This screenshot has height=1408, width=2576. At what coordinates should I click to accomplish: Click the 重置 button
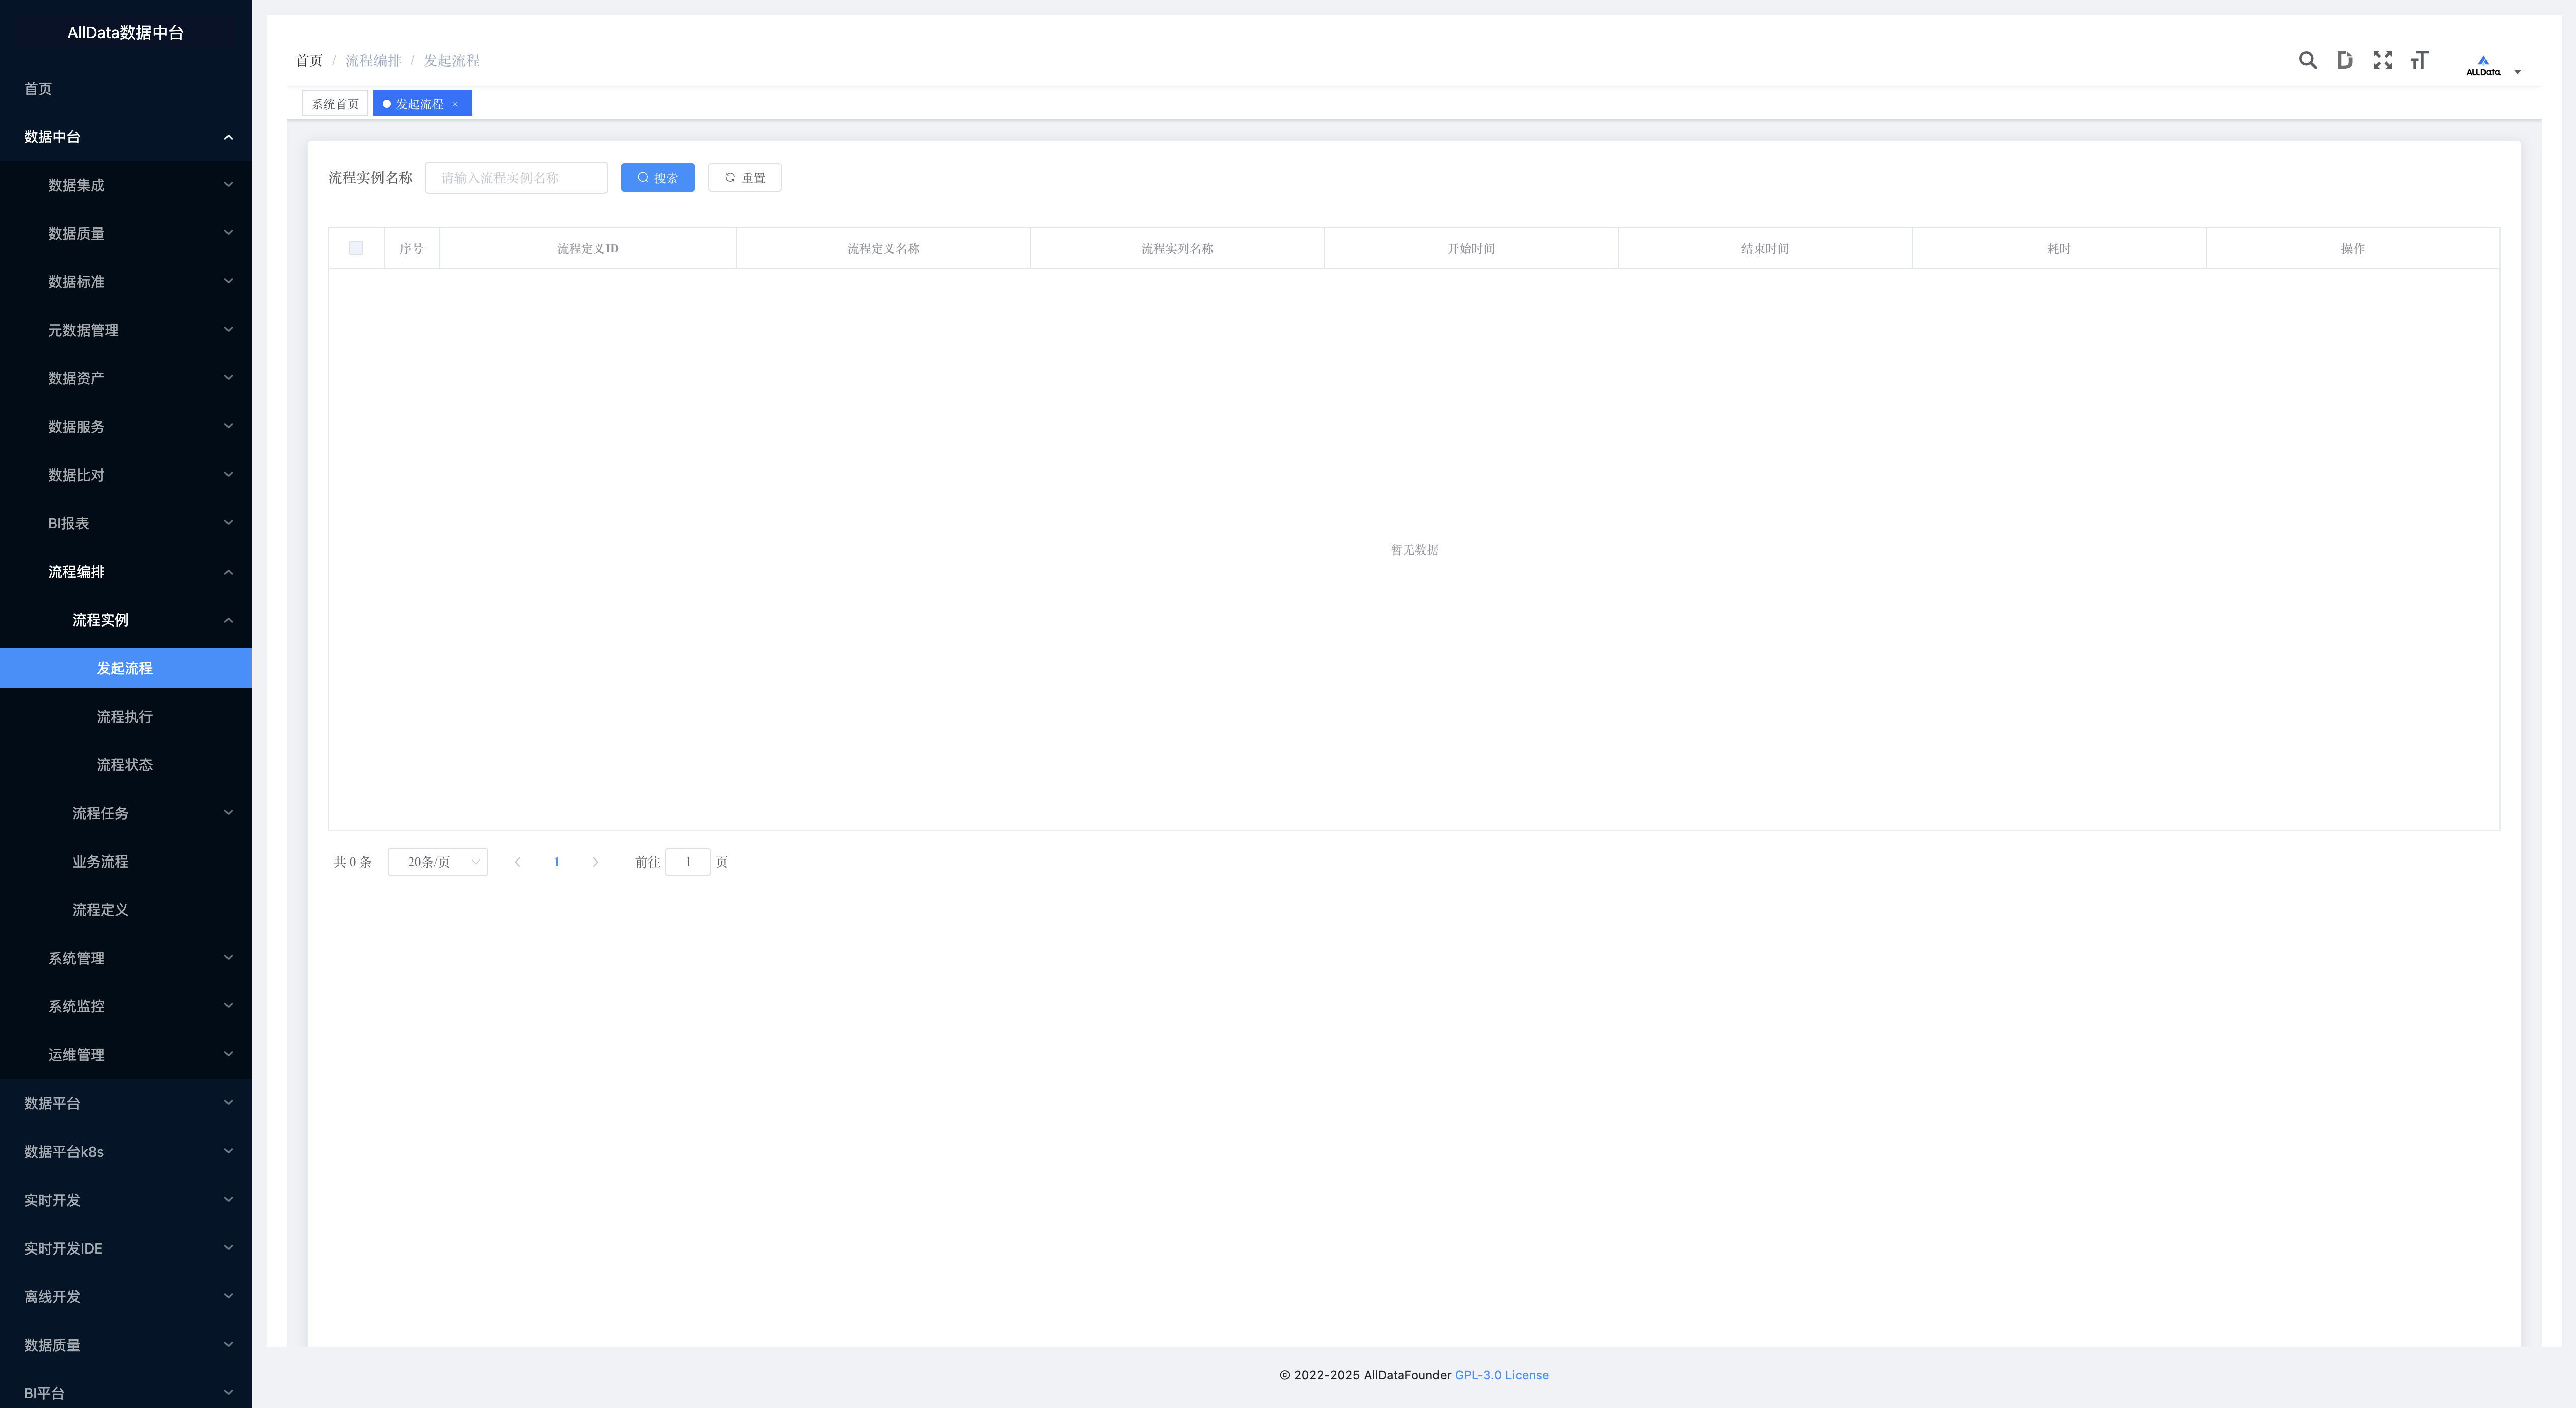744,178
